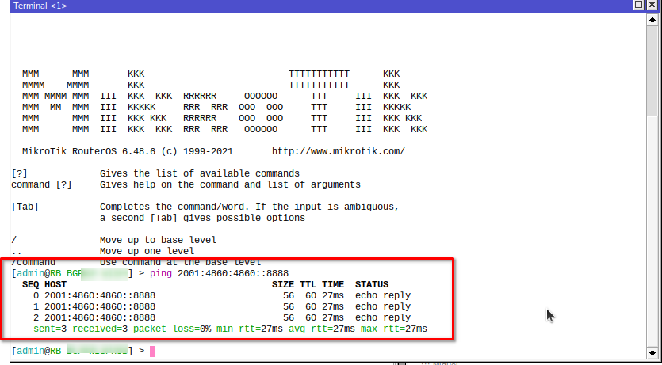Click the [?] help entry
Viewport: 662px width, 365px height.
point(19,173)
